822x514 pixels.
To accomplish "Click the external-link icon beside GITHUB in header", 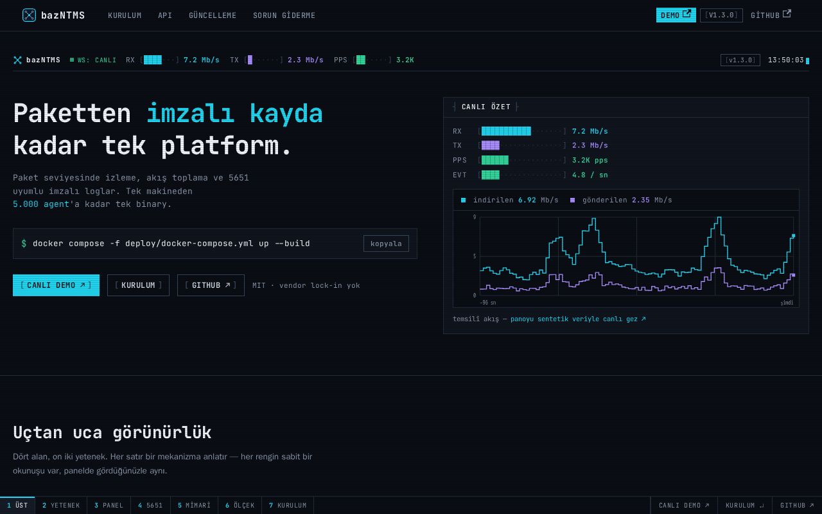I will point(787,13).
